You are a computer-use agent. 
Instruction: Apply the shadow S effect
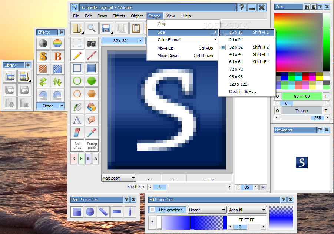[x=43, y=56]
